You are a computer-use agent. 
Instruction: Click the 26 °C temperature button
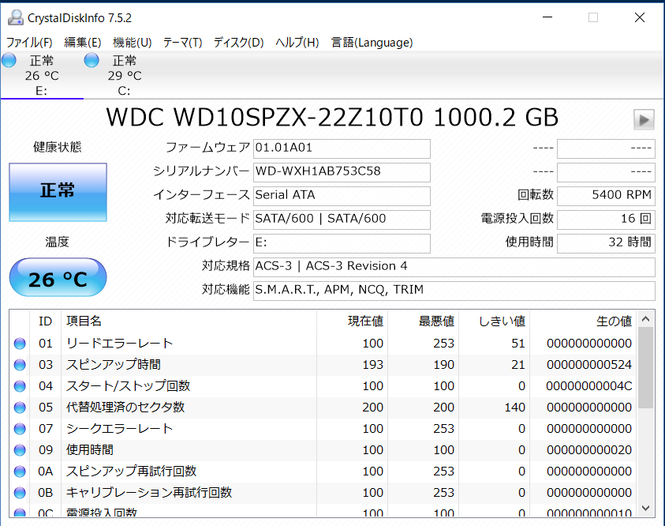58,279
